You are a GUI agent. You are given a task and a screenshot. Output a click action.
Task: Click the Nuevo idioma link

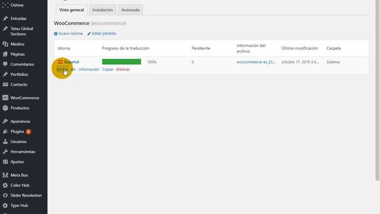click(70, 33)
